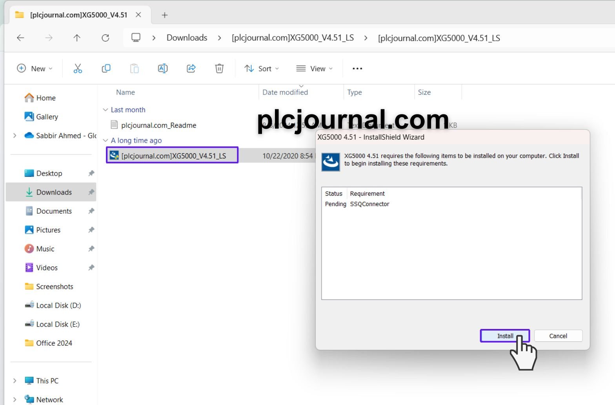Unpin Documents using its pin icon
The height and width of the screenshot is (405, 615).
(91, 211)
